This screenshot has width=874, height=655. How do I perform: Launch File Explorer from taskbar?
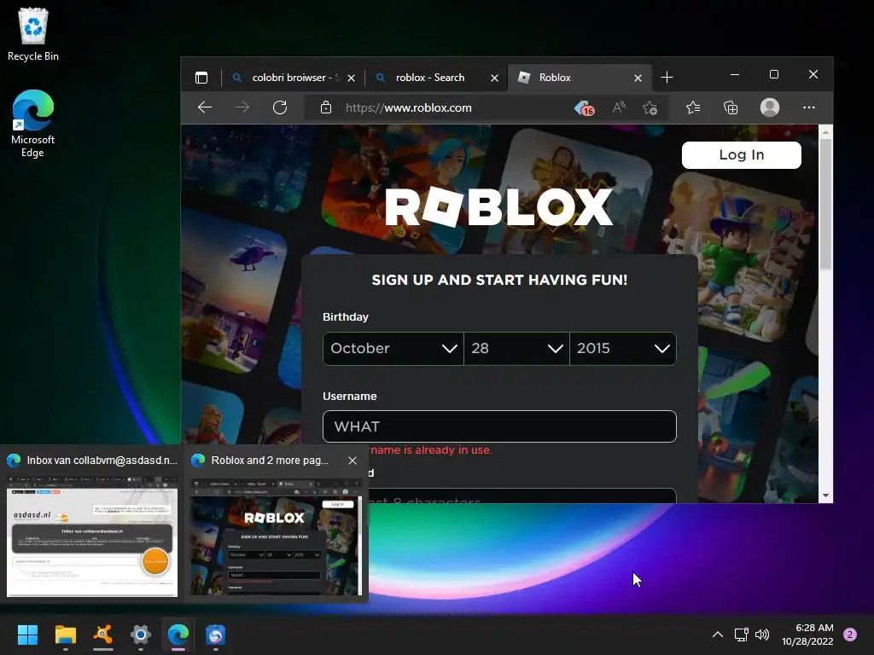coord(65,635)
